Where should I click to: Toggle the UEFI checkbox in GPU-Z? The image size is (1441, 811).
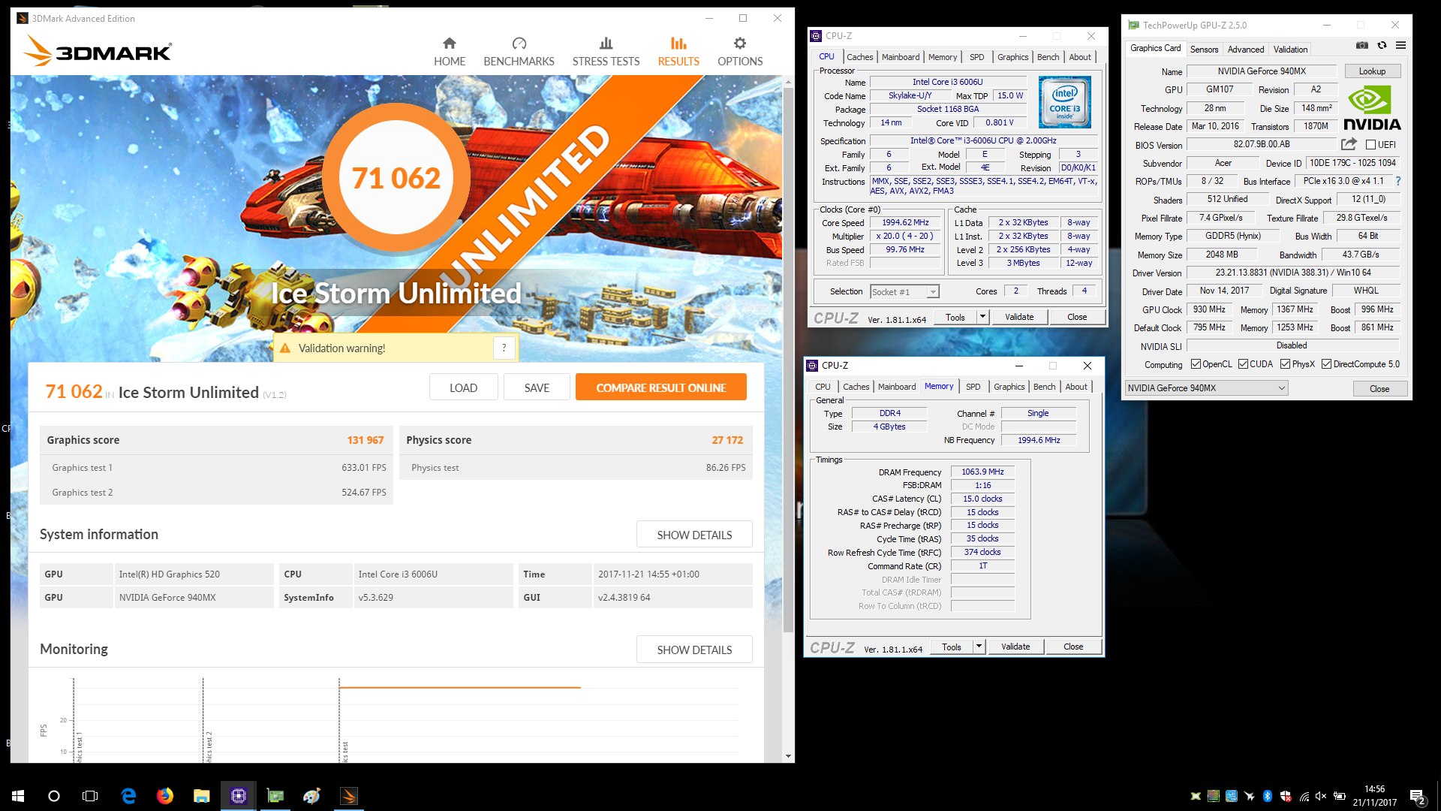pos(1370,144)
